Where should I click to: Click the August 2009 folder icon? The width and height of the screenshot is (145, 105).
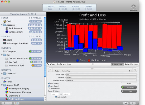pyautogui.click(x=5, y=85)
